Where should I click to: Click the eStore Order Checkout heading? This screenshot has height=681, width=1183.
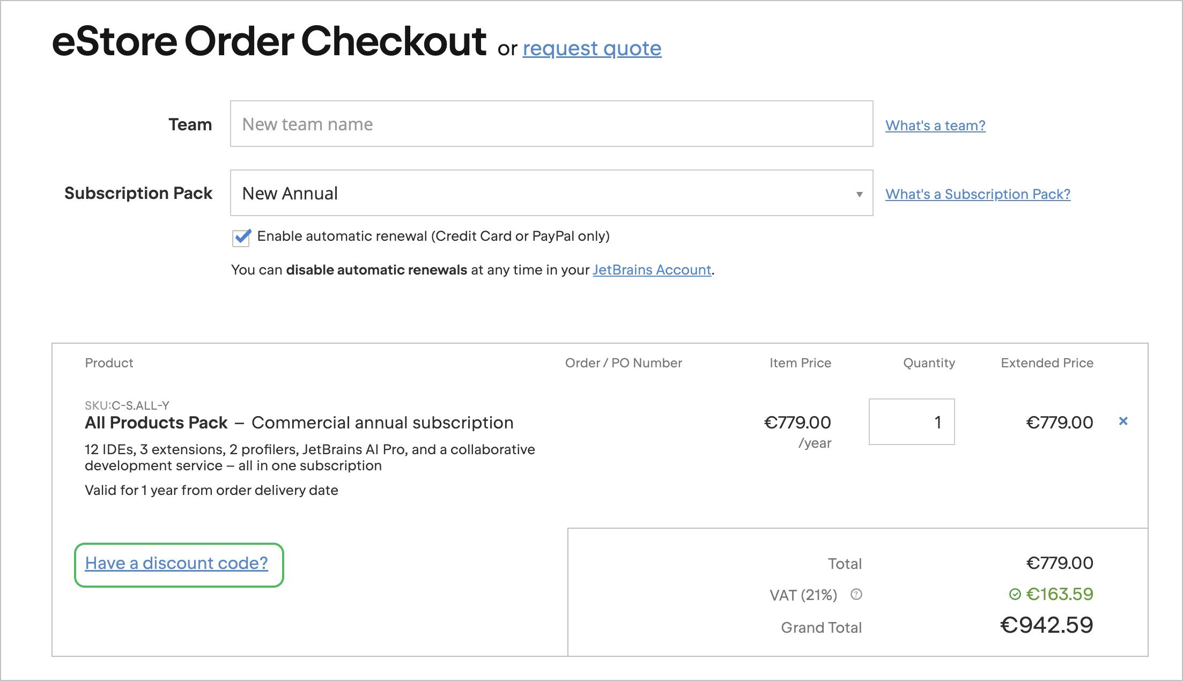point(269,41)
